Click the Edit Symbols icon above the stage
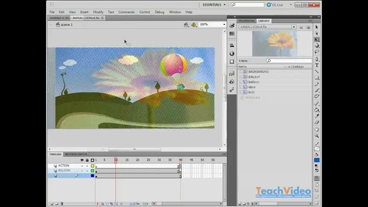 click(194, 25)
